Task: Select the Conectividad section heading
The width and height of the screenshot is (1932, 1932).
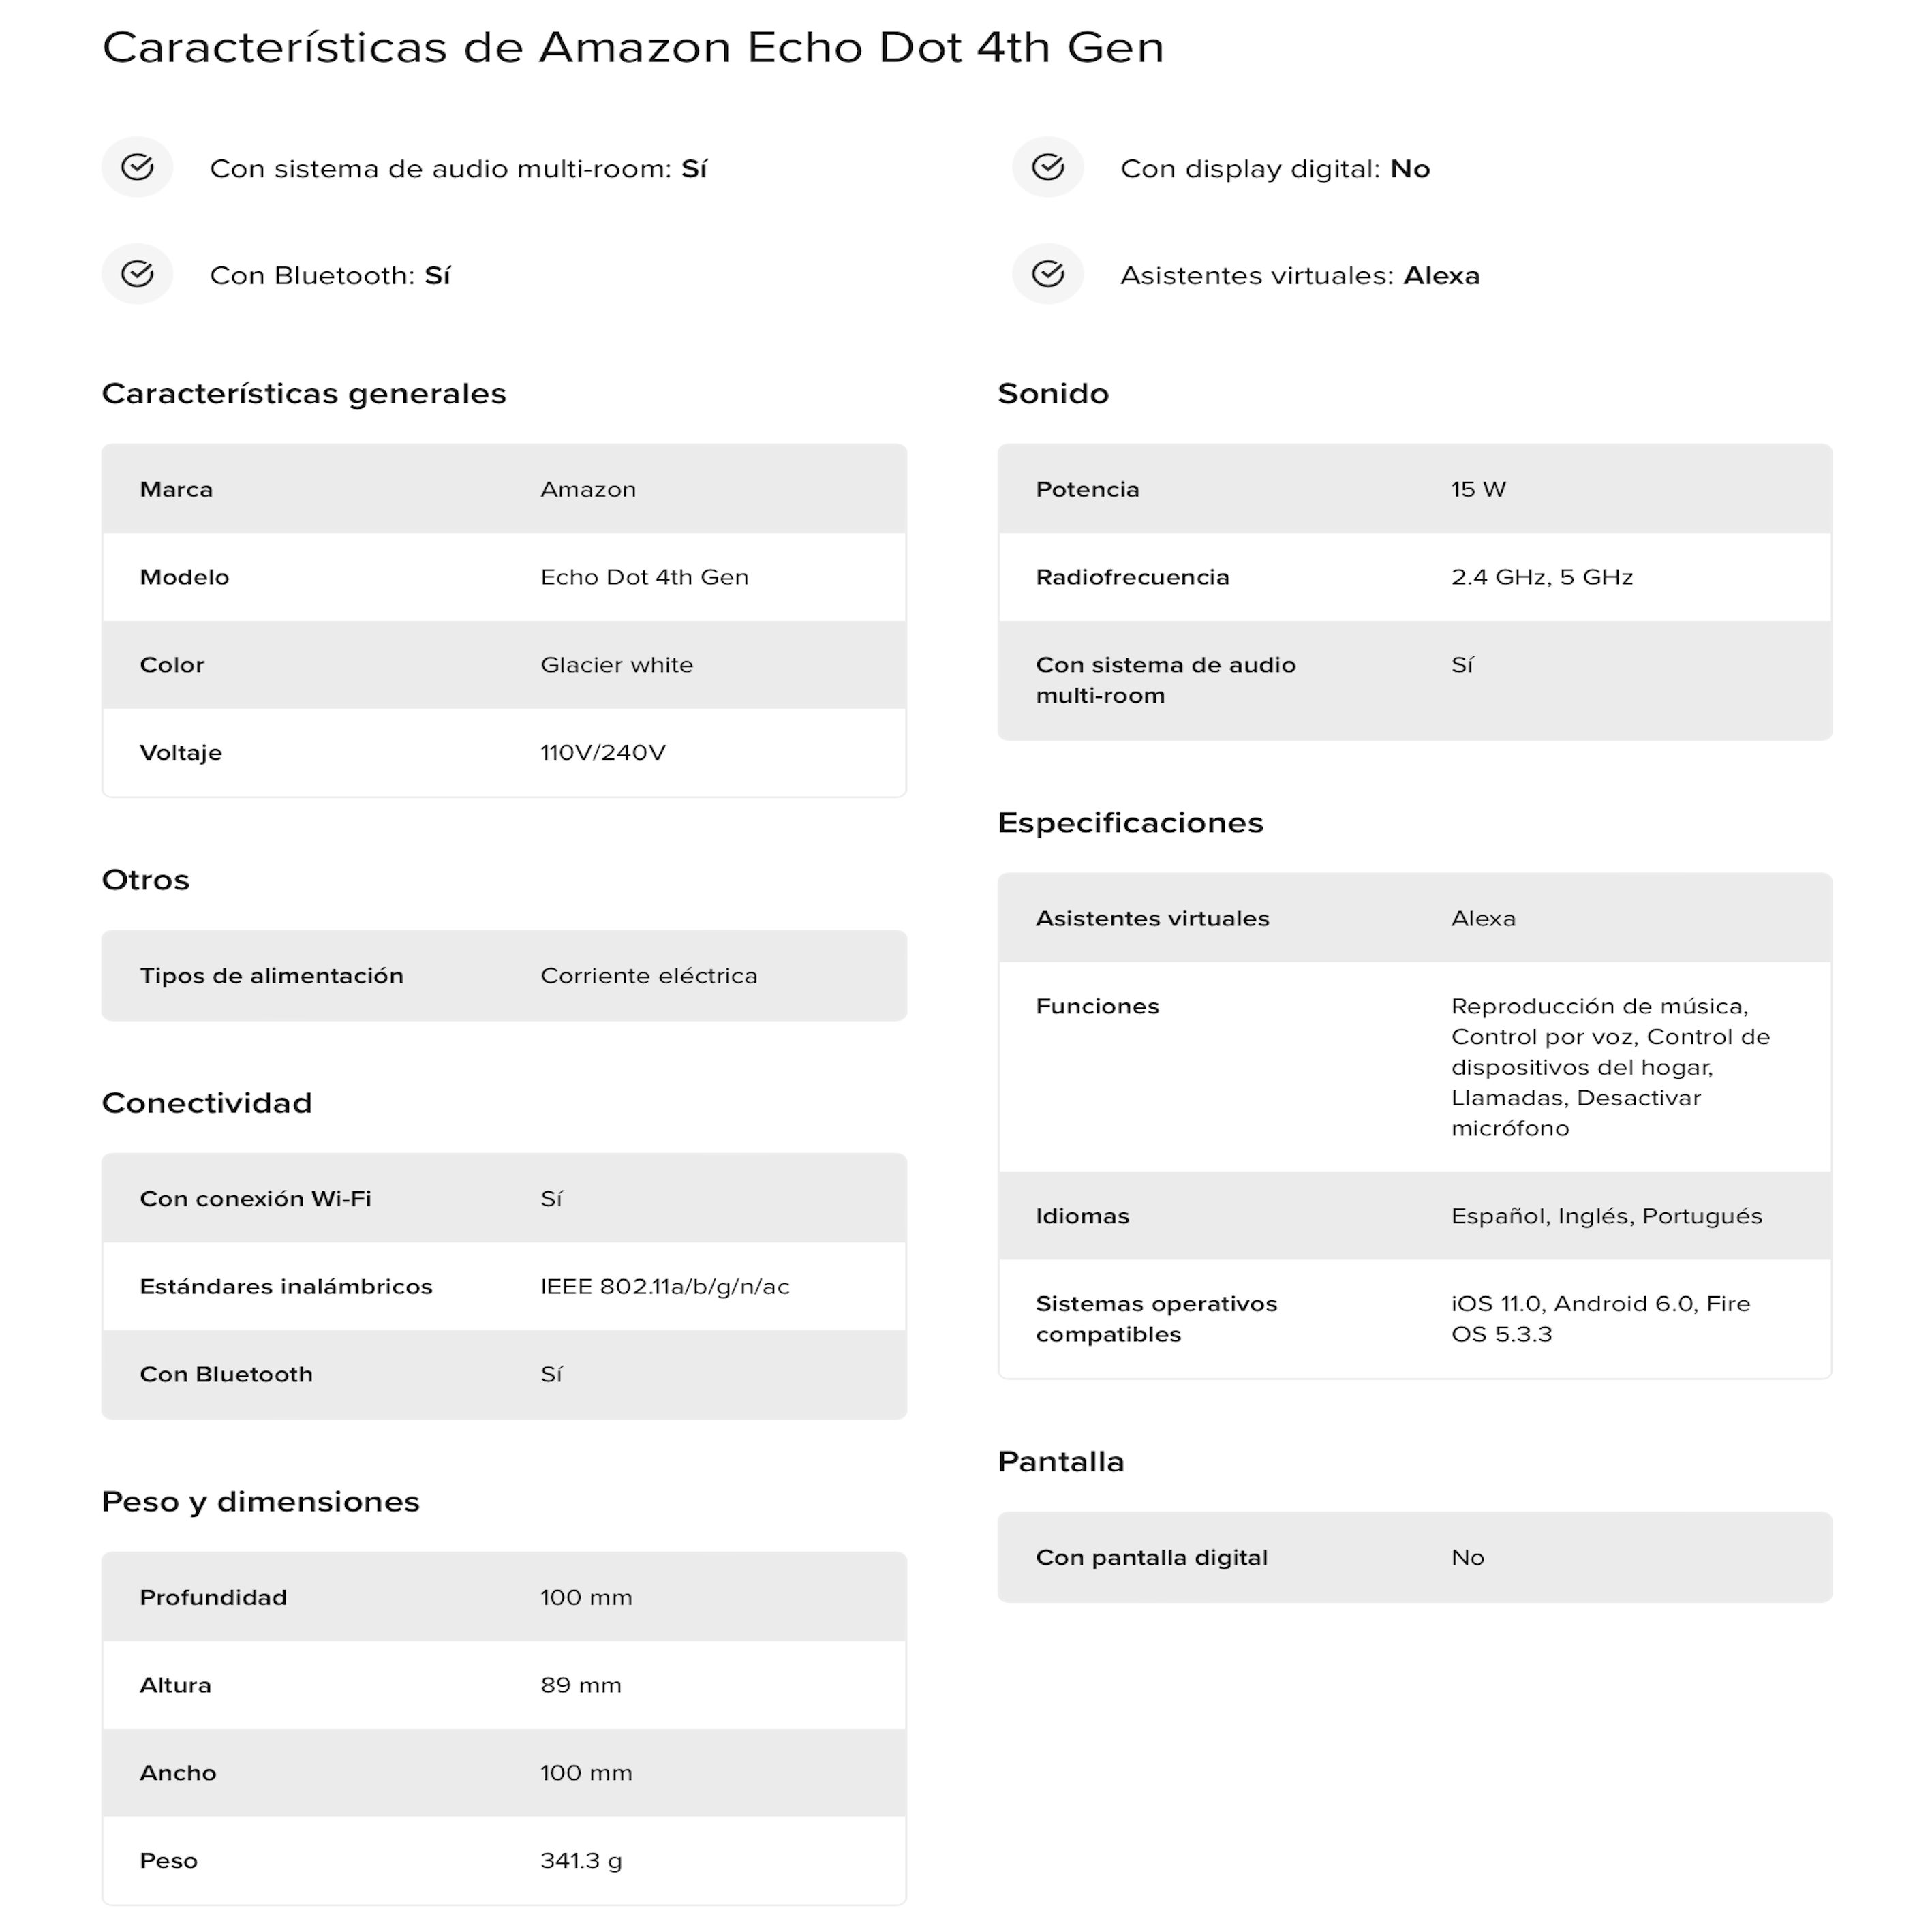Action: (207, 1102)
